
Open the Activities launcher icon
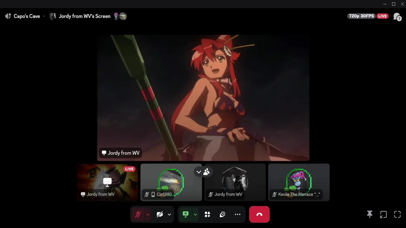(207, 214)
